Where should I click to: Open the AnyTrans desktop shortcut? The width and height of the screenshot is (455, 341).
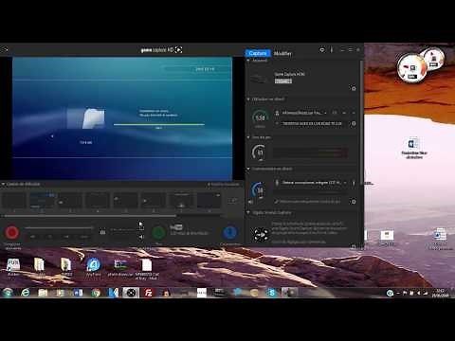pos(93,267)
